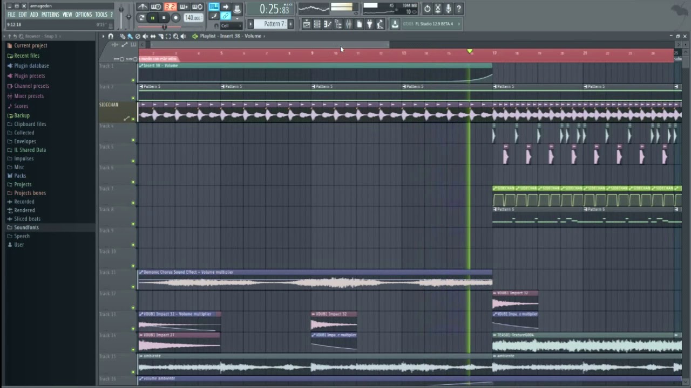Toggle link-to-controller chain icon
Image resolution: width=691 pixels, height=388 pixels.
[226, 16]
